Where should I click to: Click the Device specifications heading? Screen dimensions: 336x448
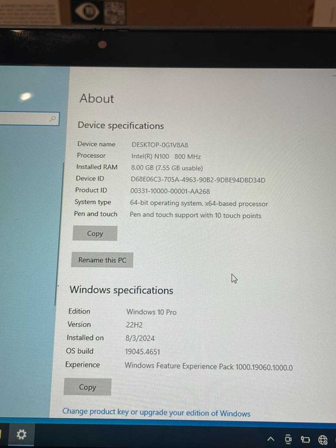point(121,125)
